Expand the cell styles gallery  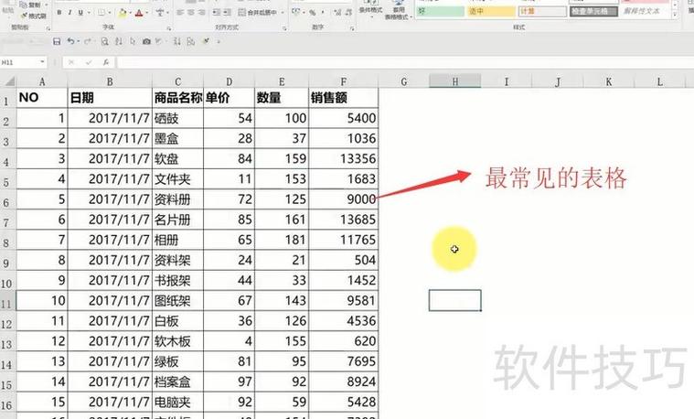click(675, 15)
